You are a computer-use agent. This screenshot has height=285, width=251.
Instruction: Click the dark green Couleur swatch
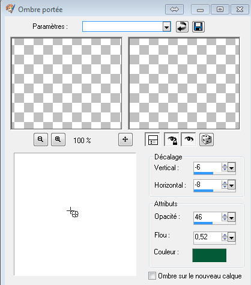point(210,255)
